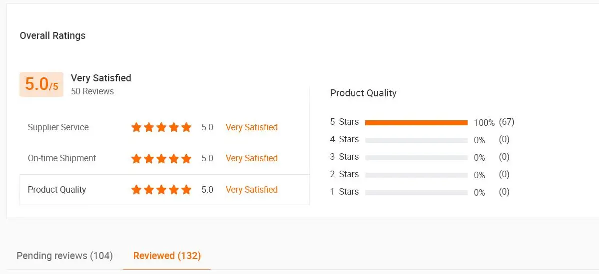The height and width of the screenshot is (274, 599).
Task: Switch to Pending reviews tab
Action: pos(64,256)
